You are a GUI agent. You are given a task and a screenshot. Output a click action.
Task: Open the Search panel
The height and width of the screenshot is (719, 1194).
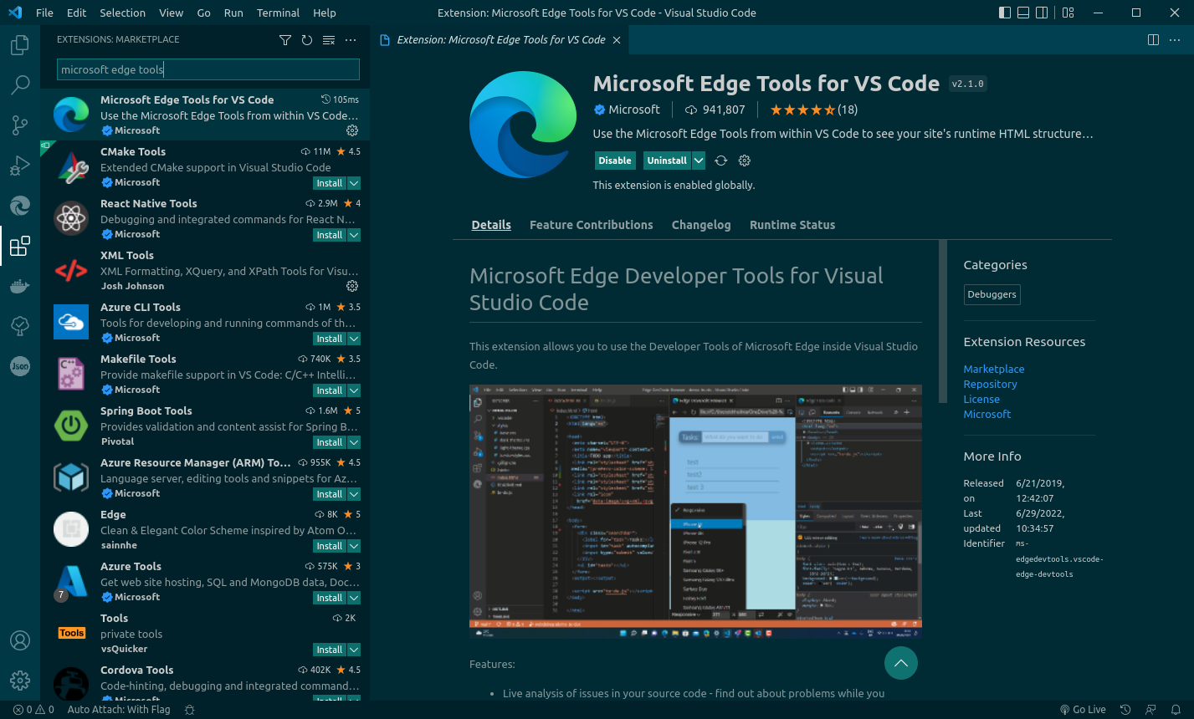[x=19, y=84]
